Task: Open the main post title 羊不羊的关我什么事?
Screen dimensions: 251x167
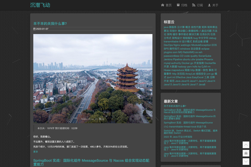Action: [50, 23]
